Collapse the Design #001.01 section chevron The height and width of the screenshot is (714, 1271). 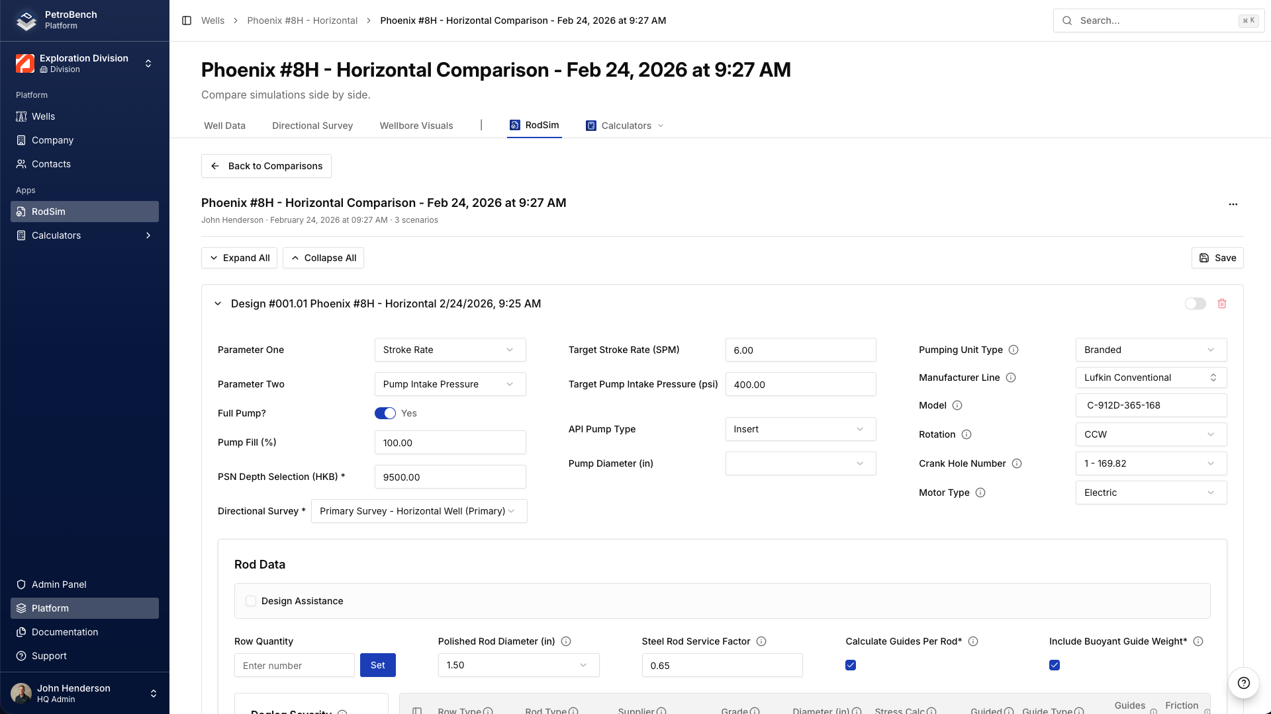coord(217,303)
